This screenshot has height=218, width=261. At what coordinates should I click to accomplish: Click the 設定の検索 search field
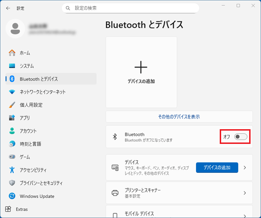[x=130, y=8]
